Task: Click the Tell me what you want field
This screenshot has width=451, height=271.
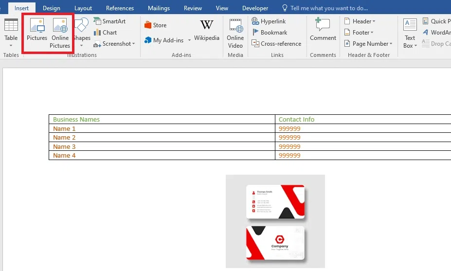Action: [x=329, y=8]
